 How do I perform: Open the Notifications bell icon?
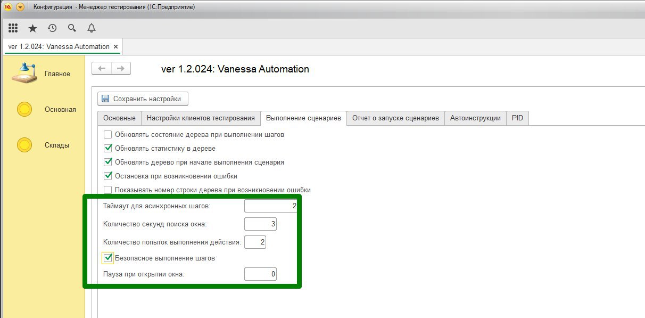(92, 28)
